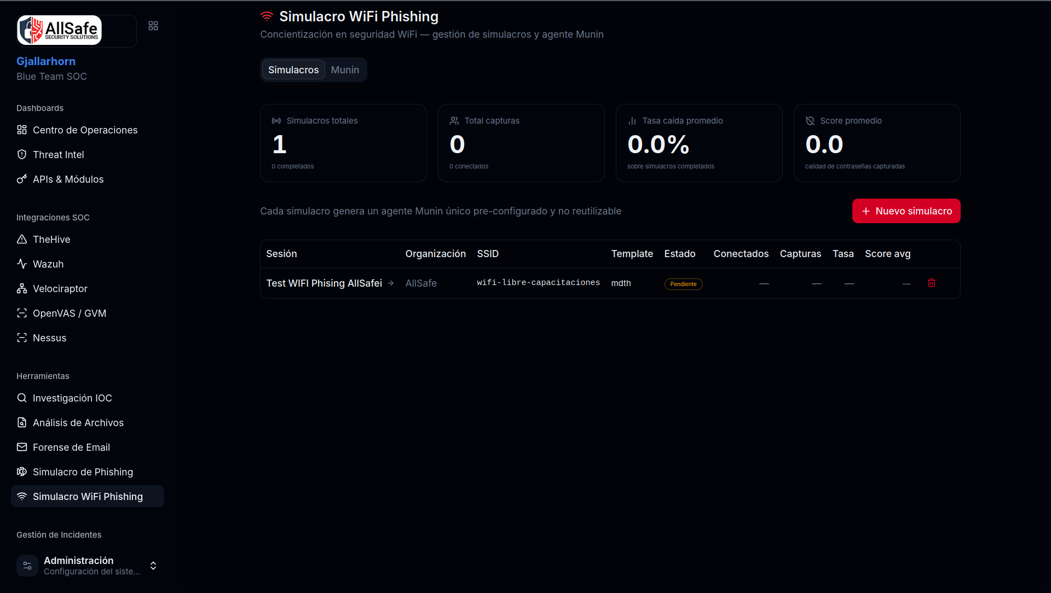
Task: Click the Total capturas users icon
Action: pos(454,120)
